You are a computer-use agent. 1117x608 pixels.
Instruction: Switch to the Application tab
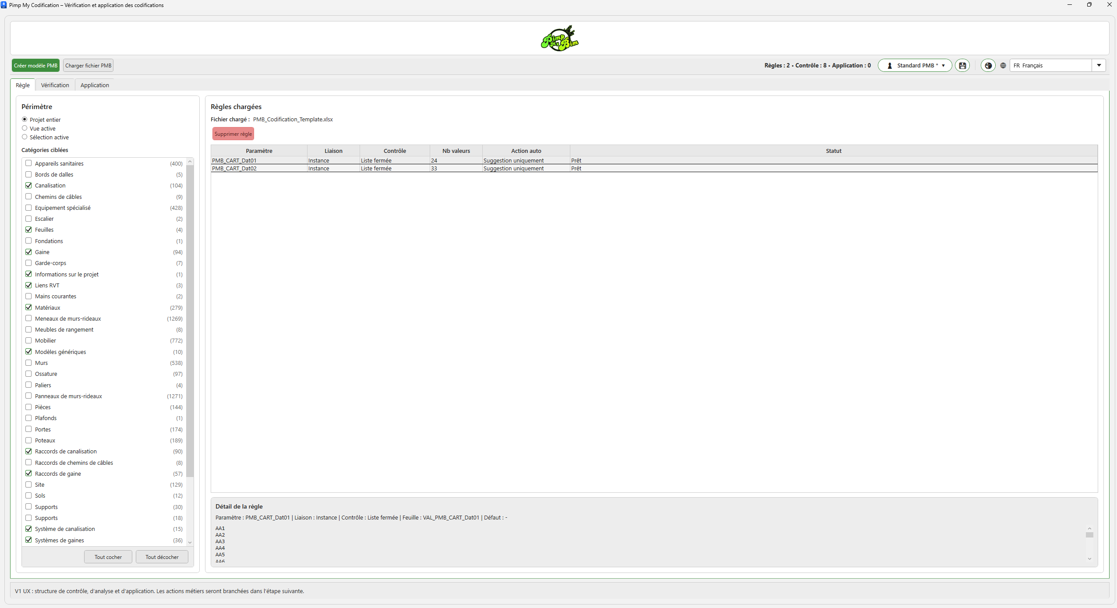(95, 85)
